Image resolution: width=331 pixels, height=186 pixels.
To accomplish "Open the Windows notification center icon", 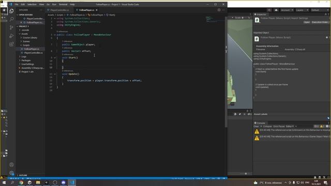I will click(x=325, y=182).
